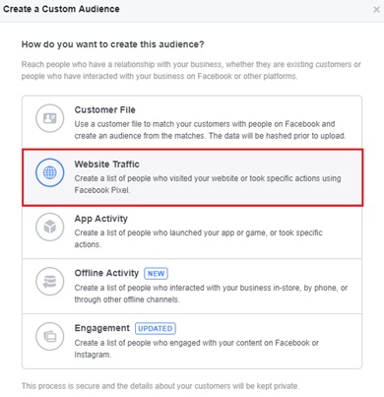Click the Customer File contact card icon
The image size is (384, 397).
tap(50, 118)
